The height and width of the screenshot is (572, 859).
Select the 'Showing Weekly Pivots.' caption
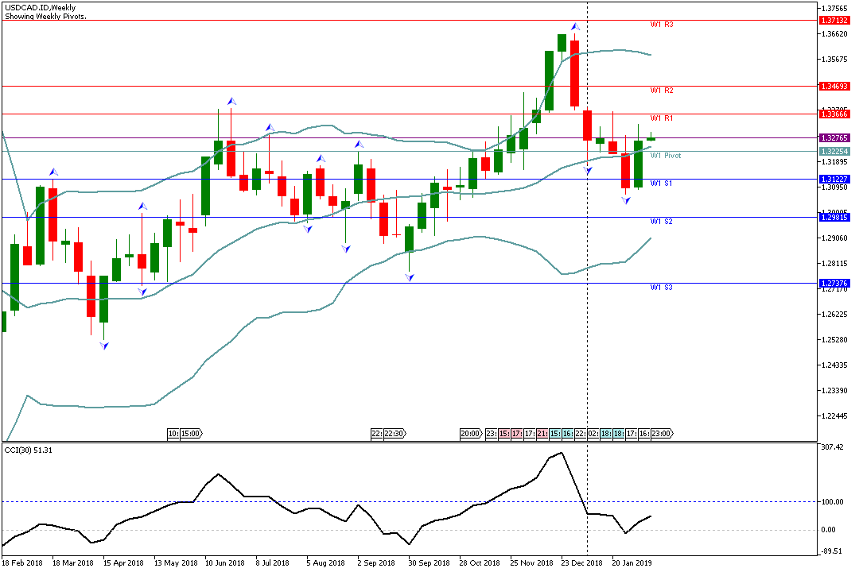pos(45,17)
